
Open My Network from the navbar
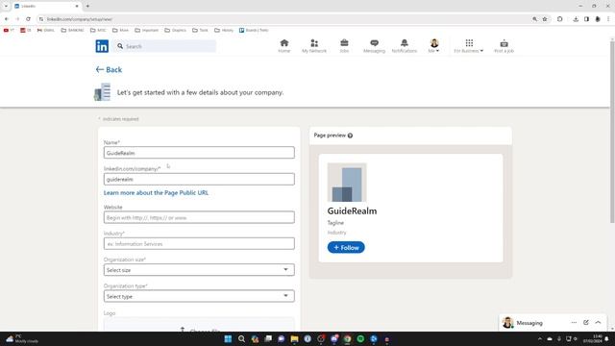314,46
